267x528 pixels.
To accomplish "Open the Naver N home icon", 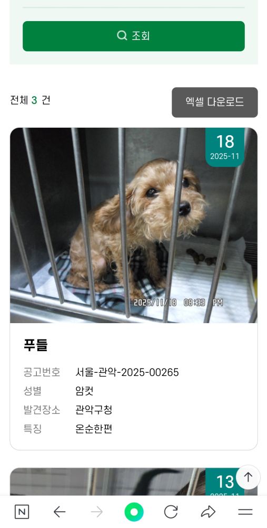I will [22, 512].
